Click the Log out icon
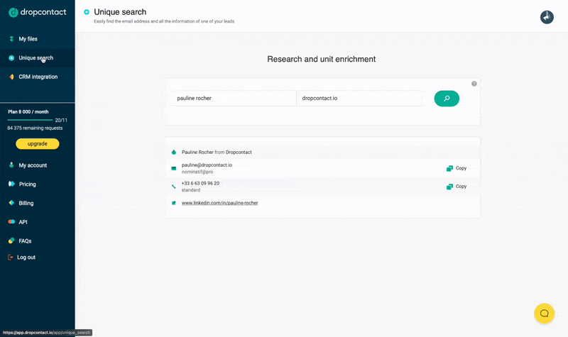The image size is (568, 337). (x=10, y=258)
